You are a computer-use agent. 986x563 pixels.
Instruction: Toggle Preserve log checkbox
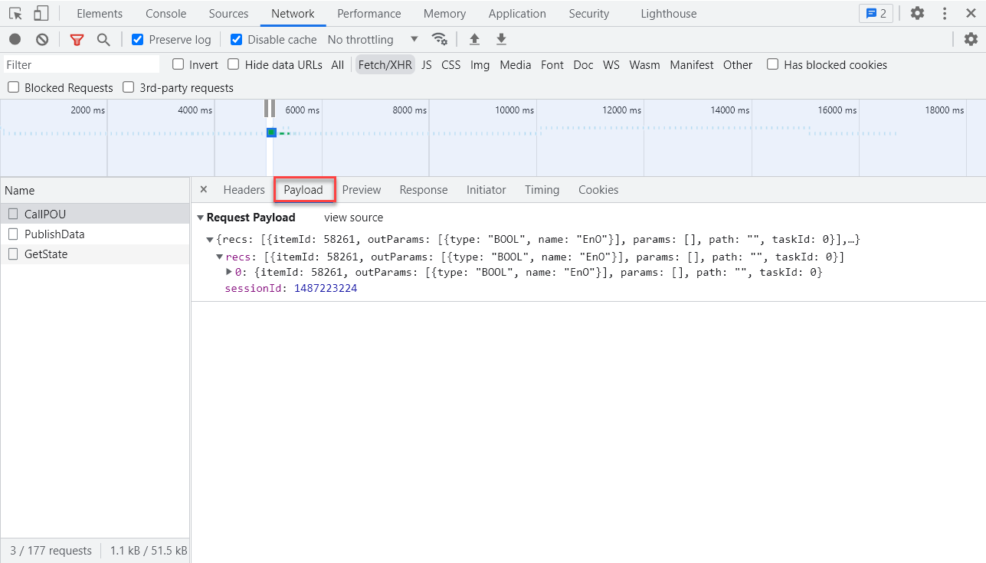138,40
